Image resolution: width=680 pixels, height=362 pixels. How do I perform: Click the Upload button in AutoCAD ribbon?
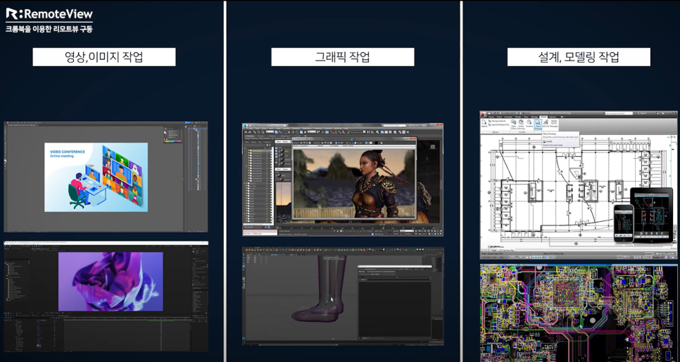tap(484, 124)
